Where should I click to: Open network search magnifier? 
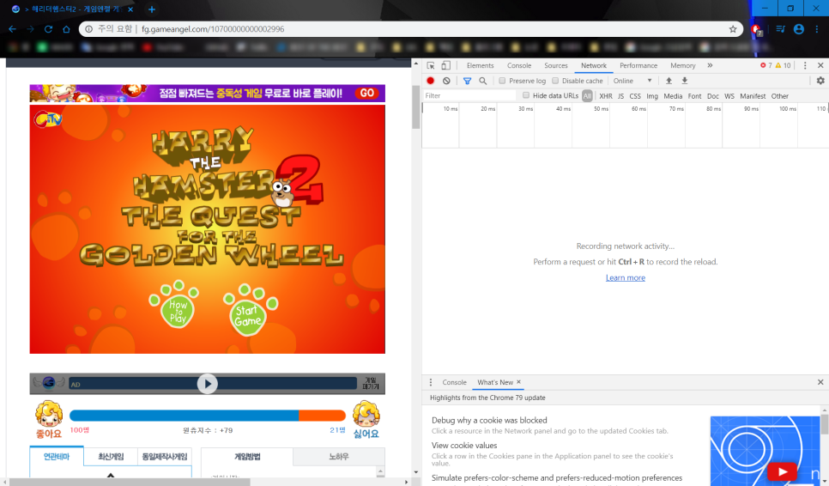pyautogui.click(x=482, y=81)
